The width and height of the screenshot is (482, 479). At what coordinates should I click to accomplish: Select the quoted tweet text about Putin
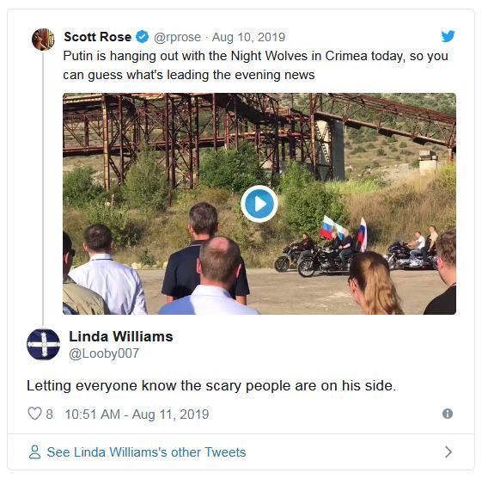[x=255, y=65]
